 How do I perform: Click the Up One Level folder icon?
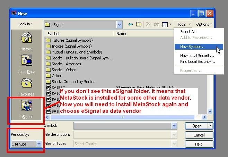(139, 24)
